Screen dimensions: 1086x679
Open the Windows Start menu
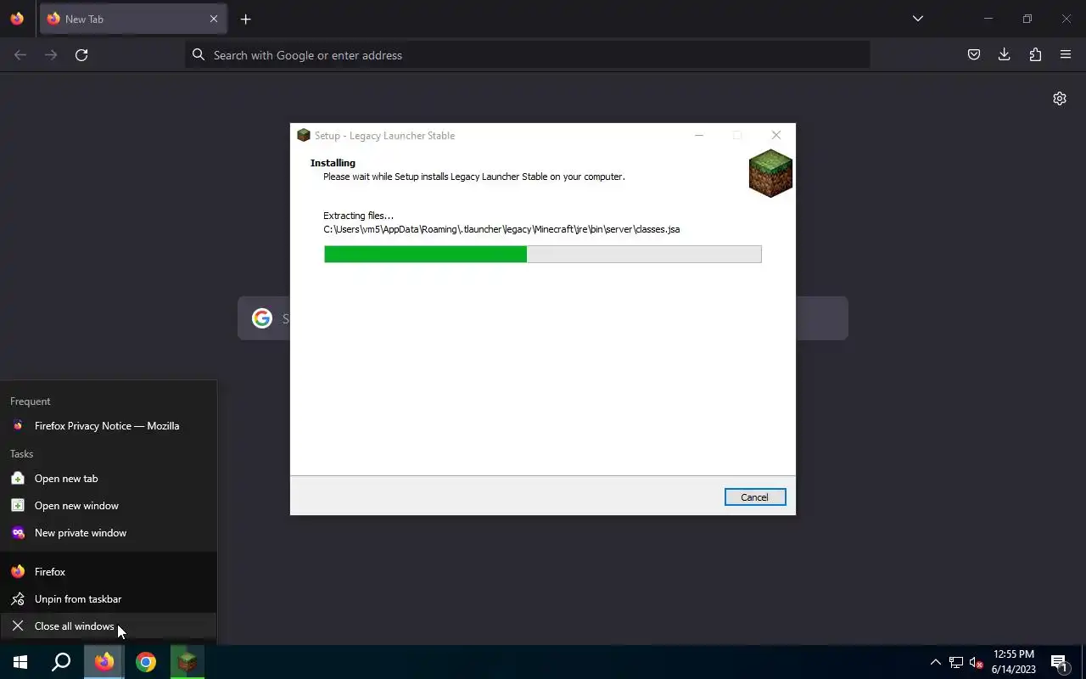pos(20,662)
